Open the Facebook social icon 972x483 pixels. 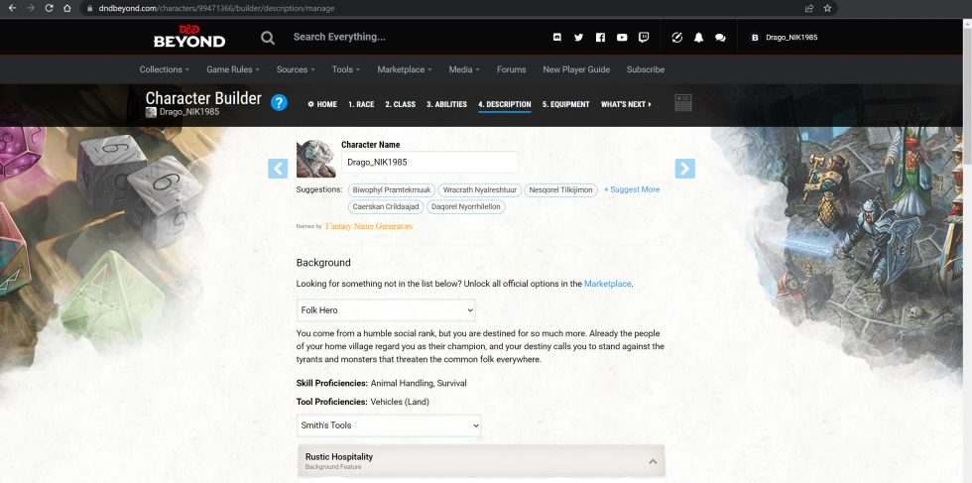pos(600,38)
